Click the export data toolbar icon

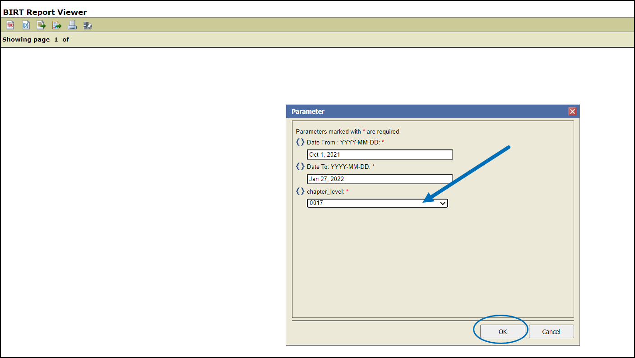(x=41, y=25)
